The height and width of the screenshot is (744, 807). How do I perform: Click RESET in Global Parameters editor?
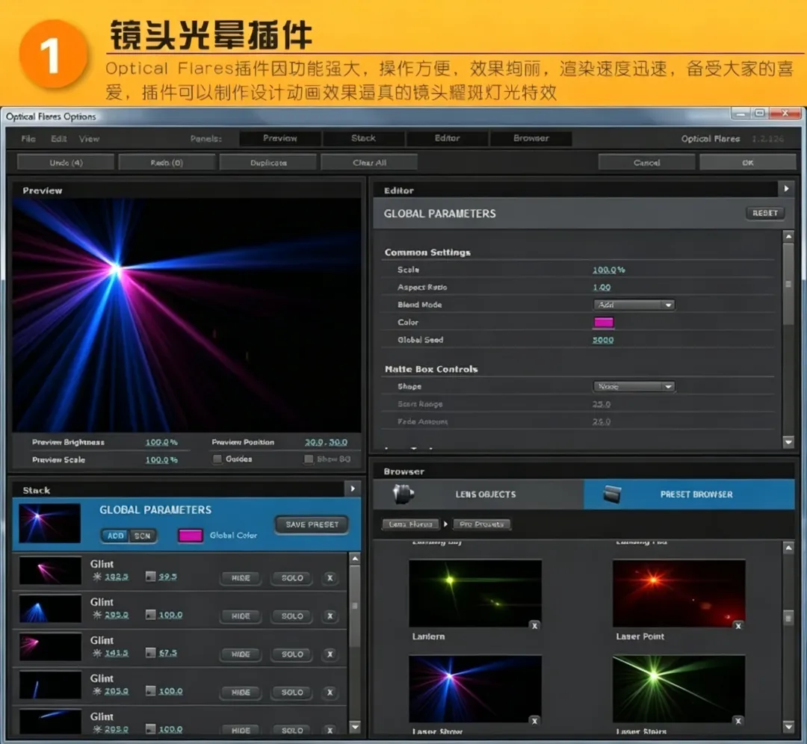pyautogui.click(x=765, y=213)
